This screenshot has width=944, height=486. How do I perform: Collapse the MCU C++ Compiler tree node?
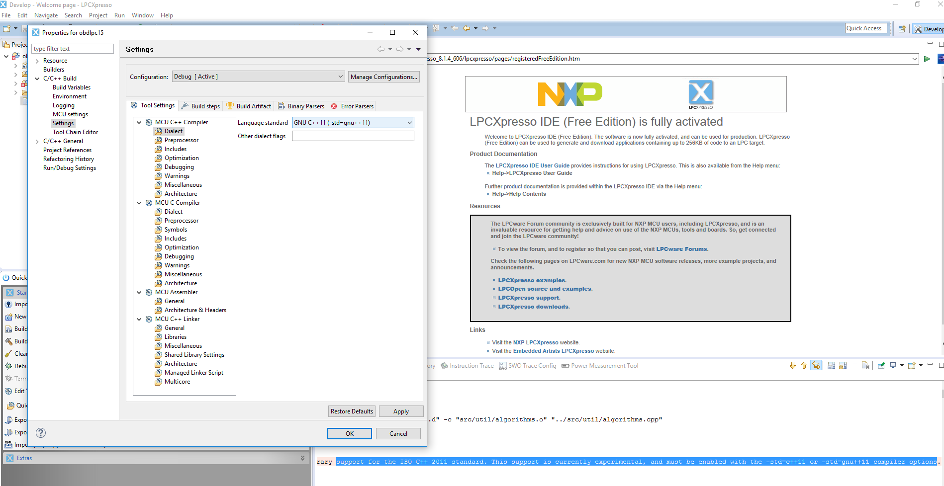[139, 122]
